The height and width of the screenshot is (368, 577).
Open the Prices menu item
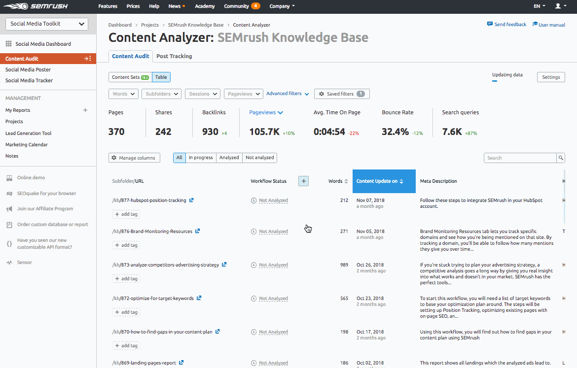point(133,6)
